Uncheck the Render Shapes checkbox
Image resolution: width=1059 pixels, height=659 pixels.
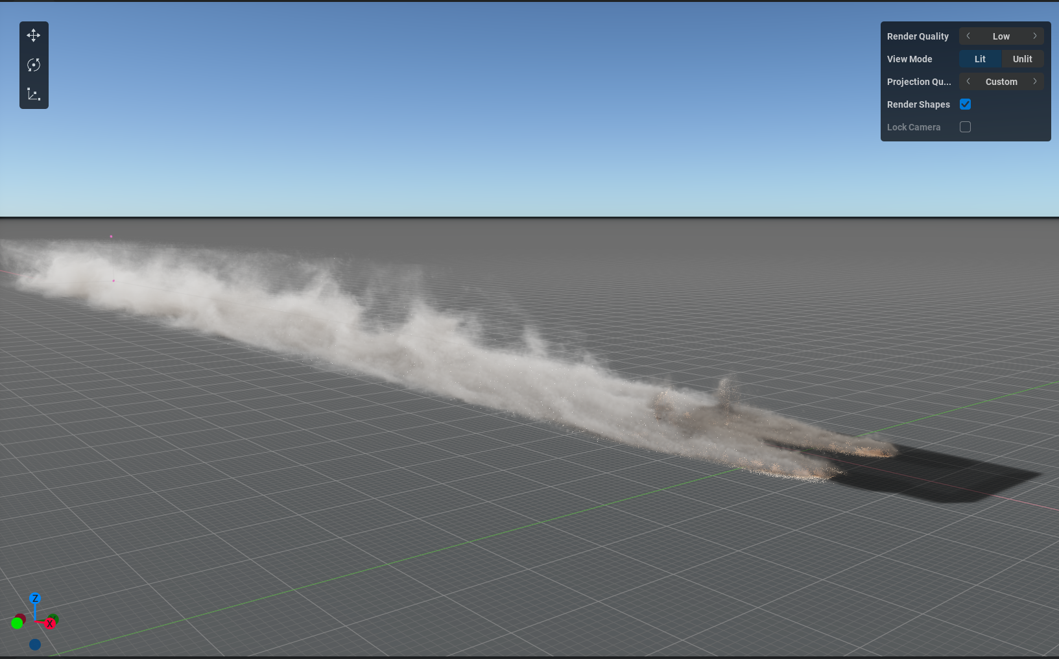coord(965,104)
